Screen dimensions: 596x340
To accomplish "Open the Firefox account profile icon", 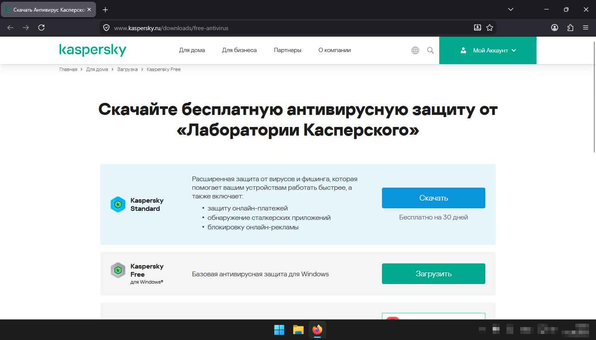I will [x=555, y=28].
